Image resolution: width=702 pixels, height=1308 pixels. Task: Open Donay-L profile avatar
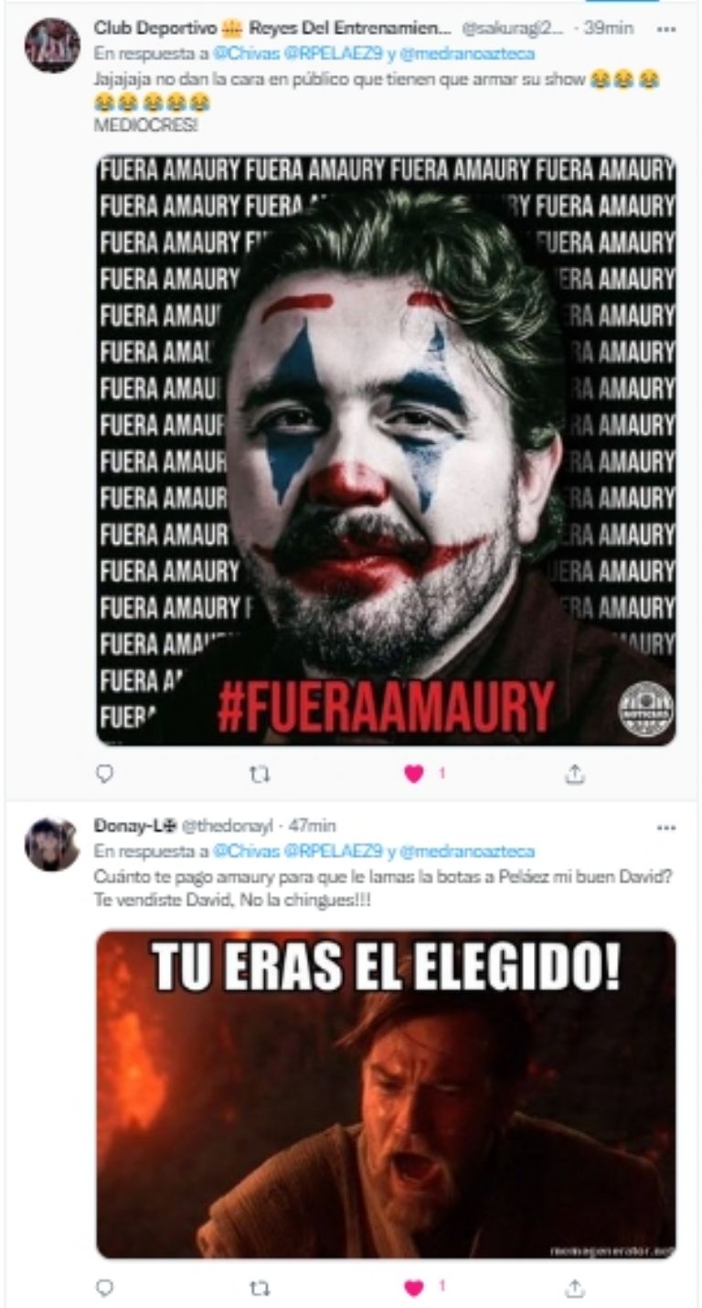(51, 844)
